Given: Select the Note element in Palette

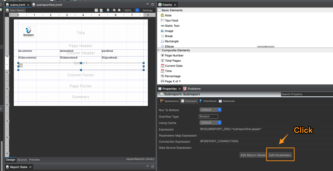Looking at the screenshot, I should coord(166,16).
